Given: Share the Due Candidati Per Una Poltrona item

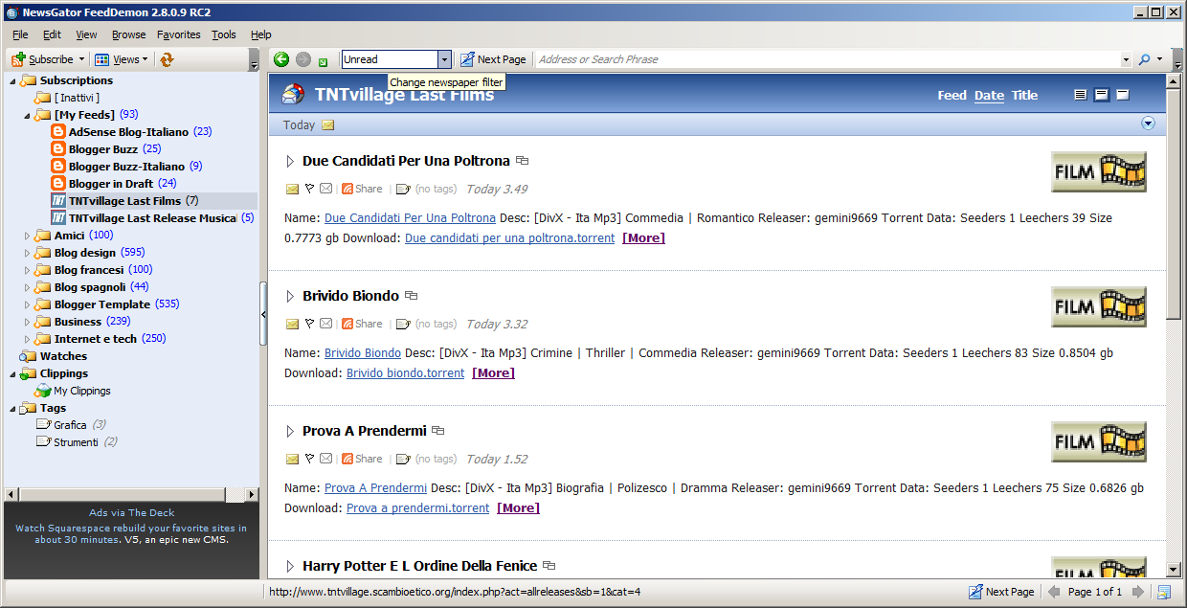Looking at the screenshot, I should [362, 190].
